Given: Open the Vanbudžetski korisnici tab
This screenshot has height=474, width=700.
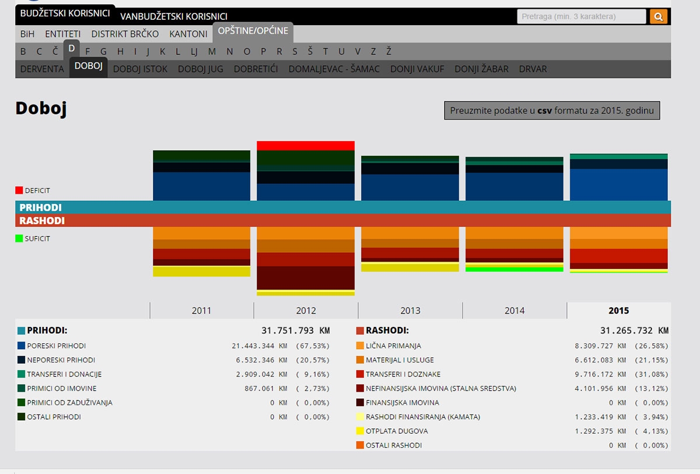Looking at the screenshot, I should pyautogui.click(x=174, y=17).
